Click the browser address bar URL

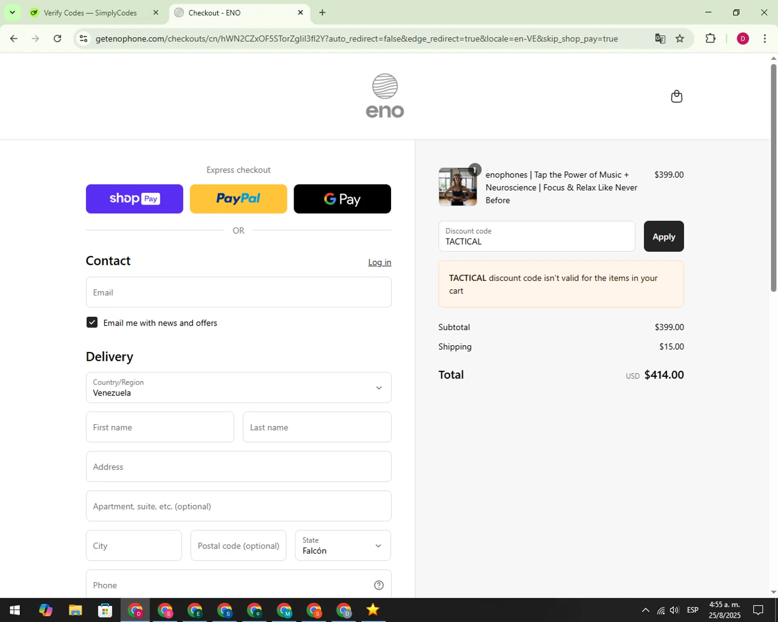[357, 38]
